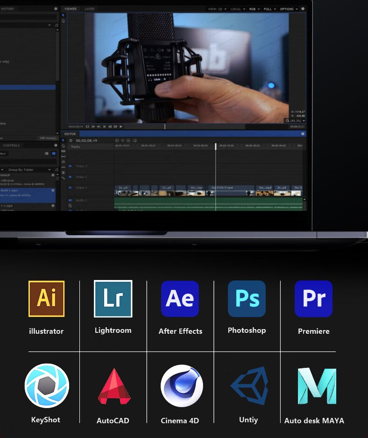Open the viewer zoom percentage dropdown
Image resolution: width=368 pixels, height=438 pixels.
[x=295, y=121]
